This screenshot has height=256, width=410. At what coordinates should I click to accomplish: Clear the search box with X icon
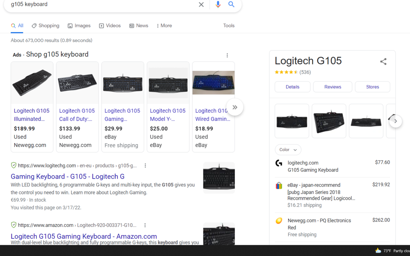(x=201, y=5)
